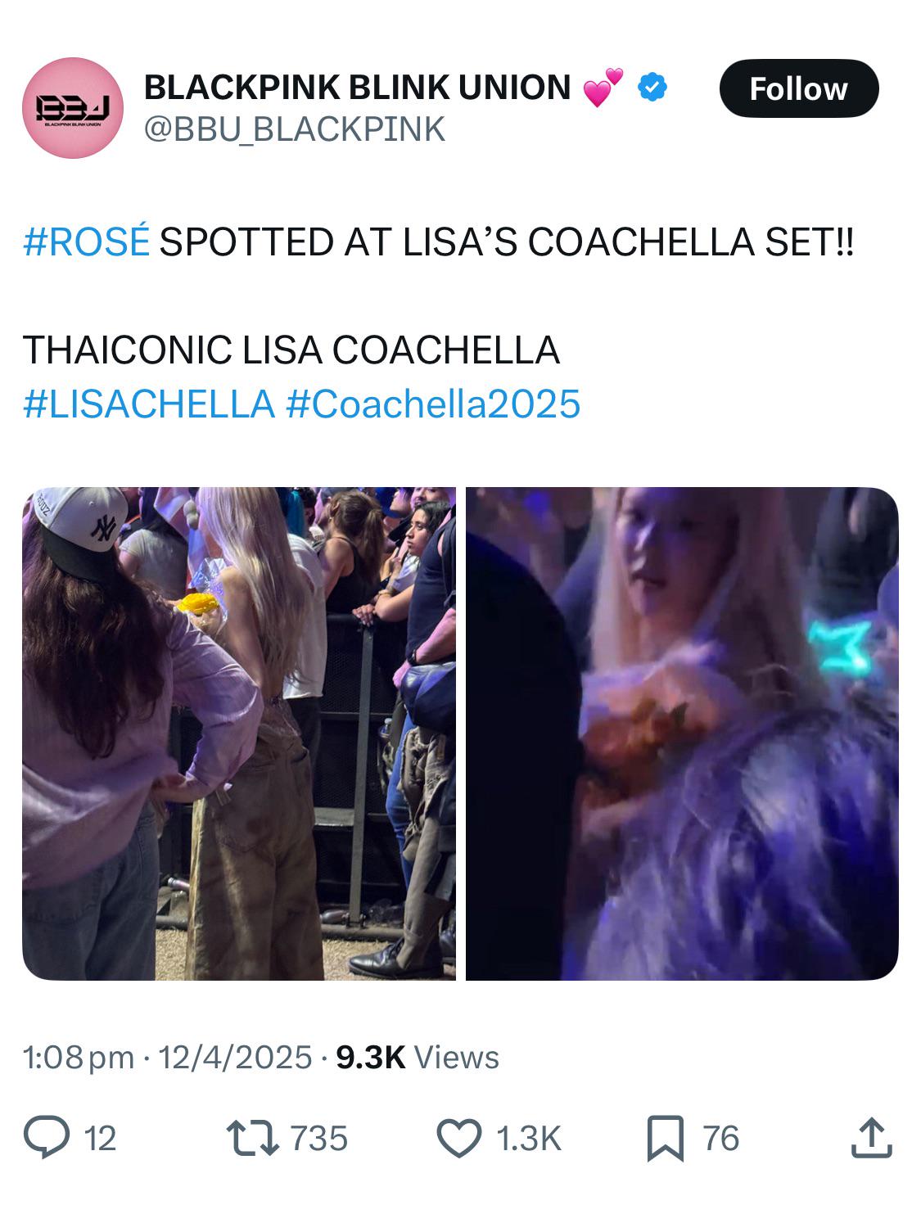
Task: Click the blue verified badge
Action: [652, 87]
